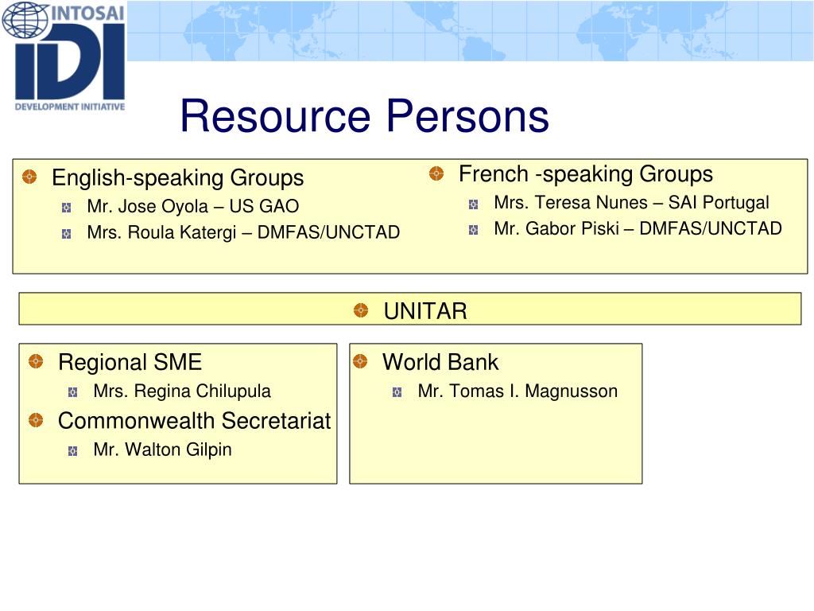
Task: Click the 'English-speaking Groups' heading
Action: (177, 177)
